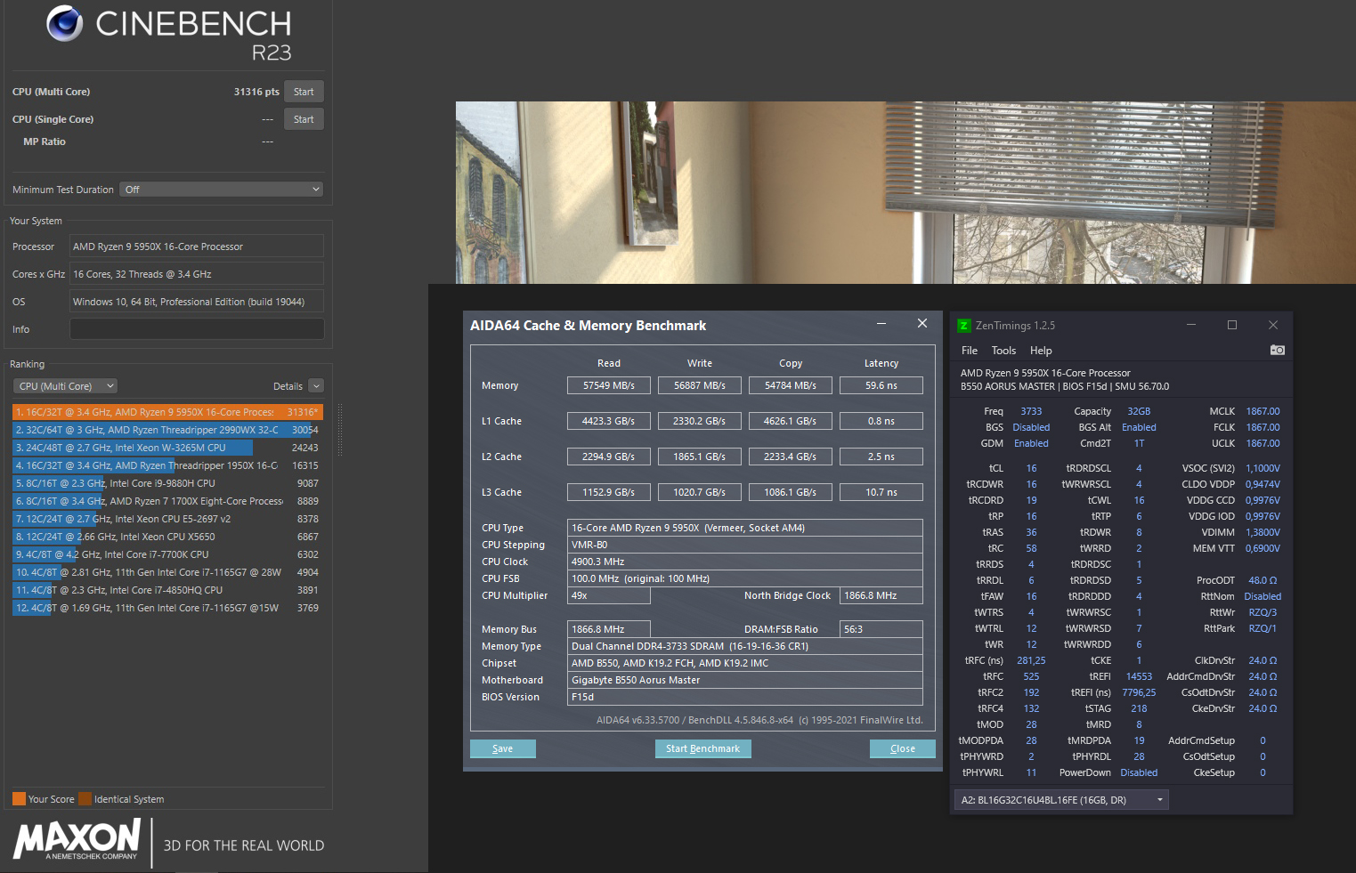The image size is (1356, 873).
Task: Click Save in the AIDA64 window
Action: click(502, 748)
